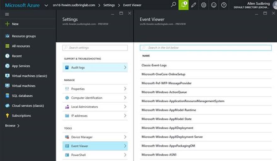Open Device Manager tool

pyautogui.click(x=95, y=137)
